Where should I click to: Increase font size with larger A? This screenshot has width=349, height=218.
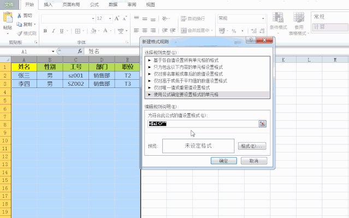117,19
